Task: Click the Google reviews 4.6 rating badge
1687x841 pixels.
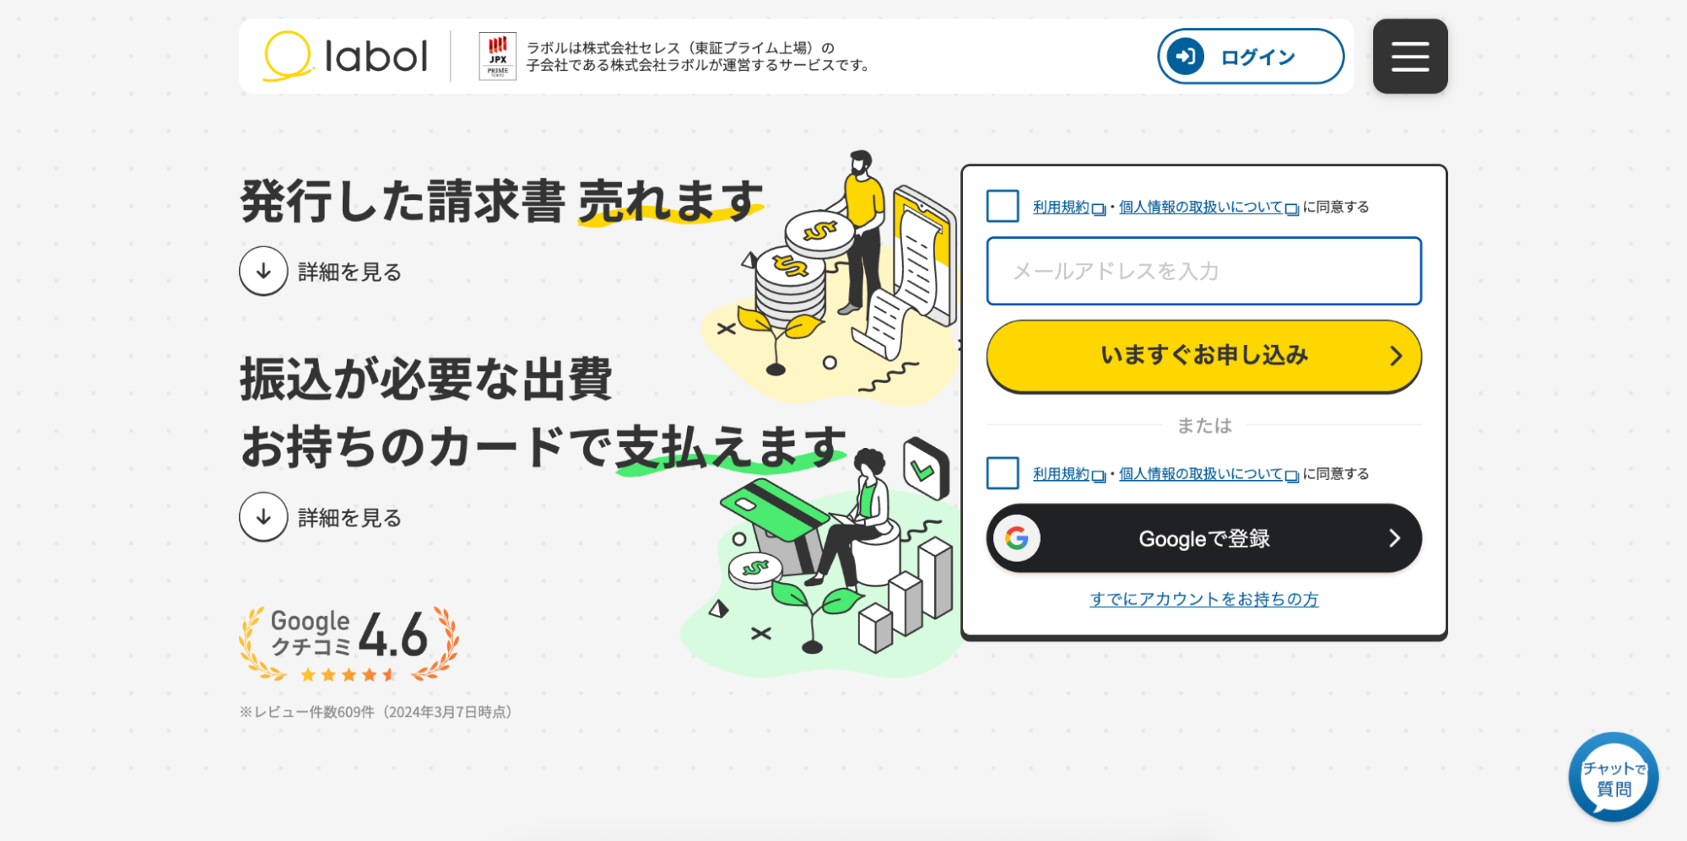Action: 349,644
